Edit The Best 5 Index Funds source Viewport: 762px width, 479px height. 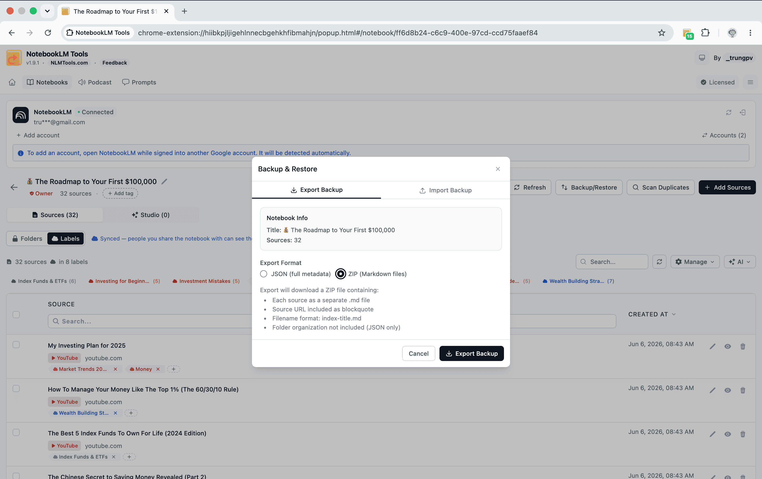[712, 434]
